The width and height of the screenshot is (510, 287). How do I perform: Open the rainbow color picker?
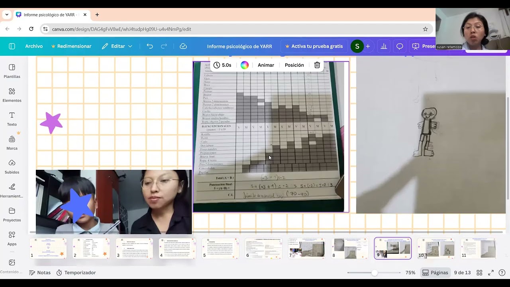245,65
